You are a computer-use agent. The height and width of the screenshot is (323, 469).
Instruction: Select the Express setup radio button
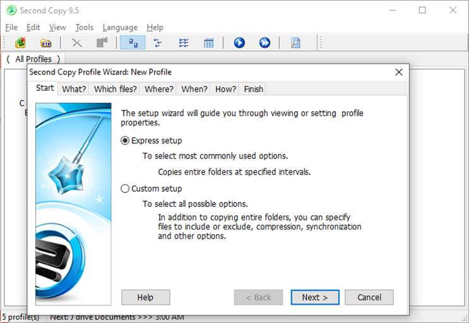tap(125, 141)
